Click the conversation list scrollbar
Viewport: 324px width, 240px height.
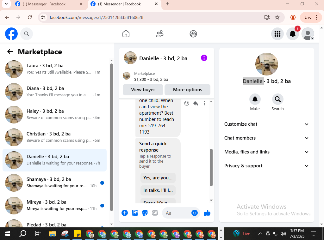pyautogui.click(x=111, y=137)
